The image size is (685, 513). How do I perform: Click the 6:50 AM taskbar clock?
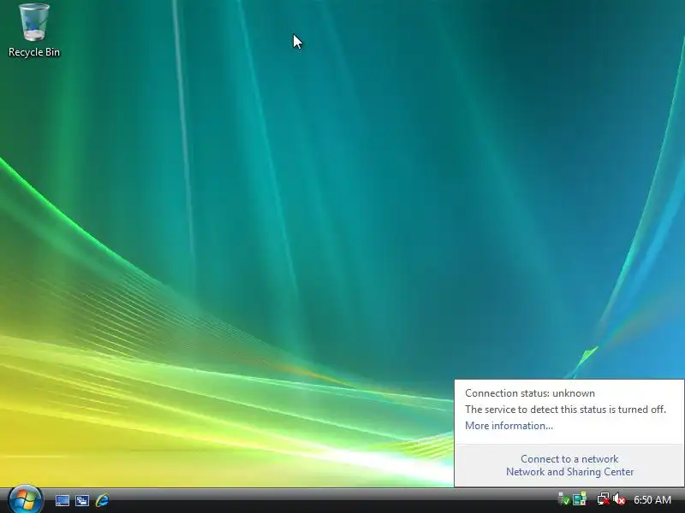click(652, 499)
